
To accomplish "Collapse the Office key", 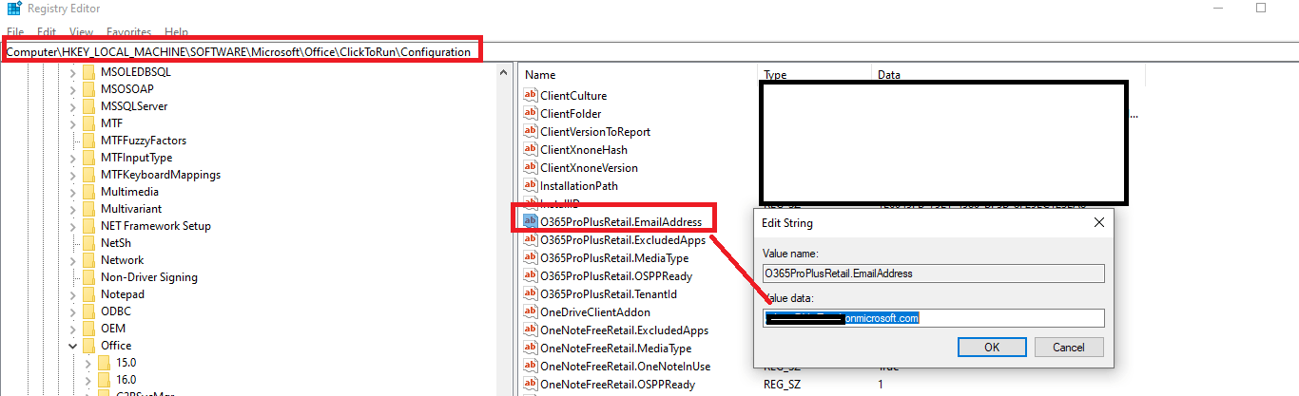I will click(72, 346).
